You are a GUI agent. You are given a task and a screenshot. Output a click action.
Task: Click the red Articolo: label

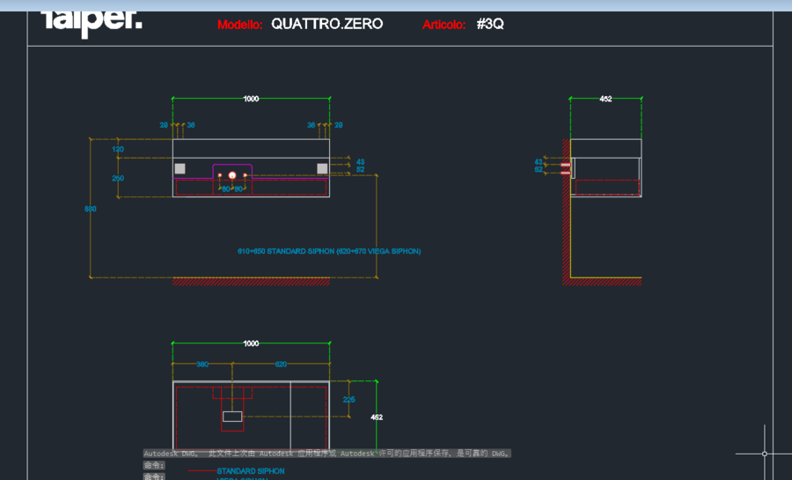click(x=444, y=25)
